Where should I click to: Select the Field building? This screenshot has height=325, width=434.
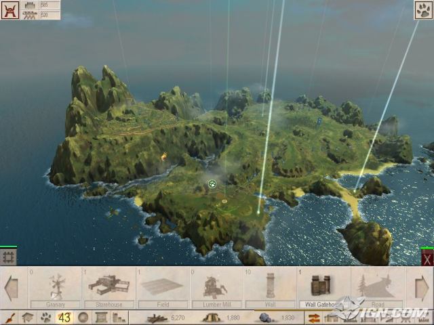click(163, 288)
